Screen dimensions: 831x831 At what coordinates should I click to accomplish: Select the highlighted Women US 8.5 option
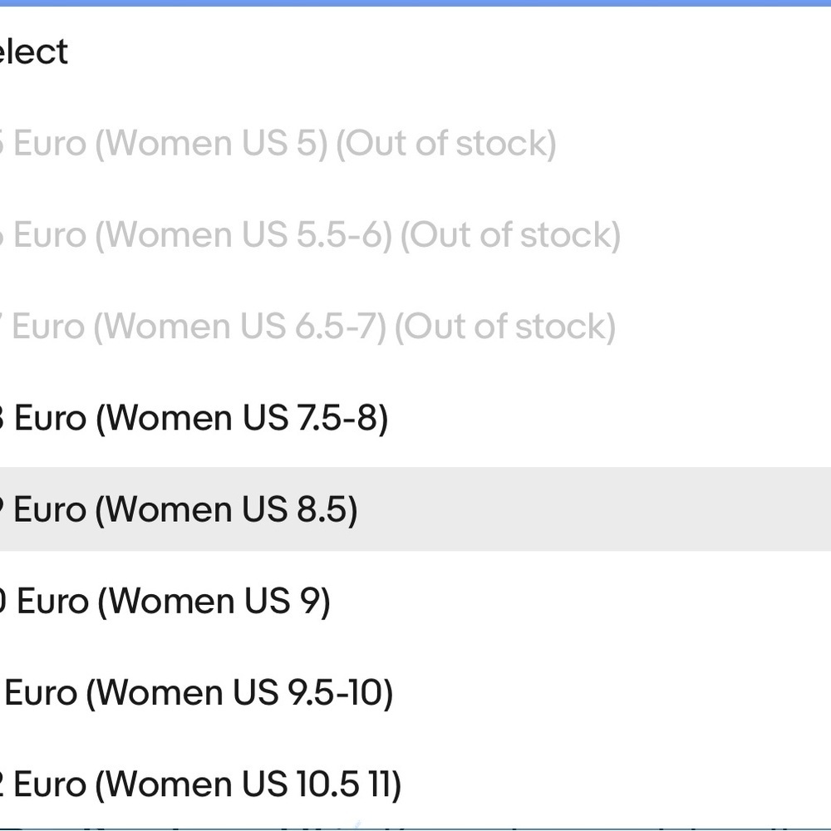(415, 509)
